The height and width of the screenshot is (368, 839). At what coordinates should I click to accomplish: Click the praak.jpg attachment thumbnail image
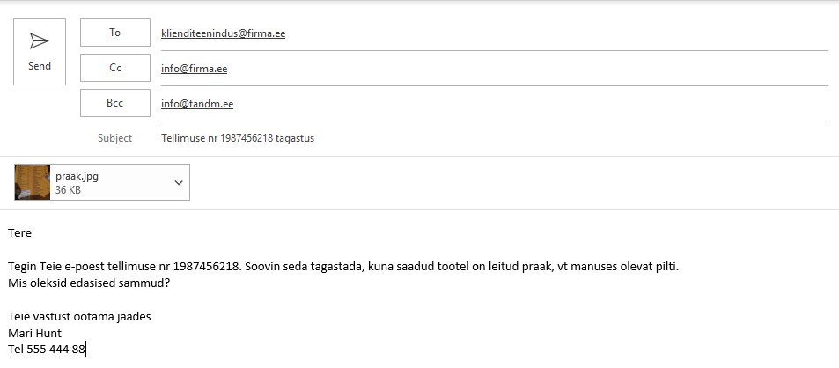click(33, 182)
